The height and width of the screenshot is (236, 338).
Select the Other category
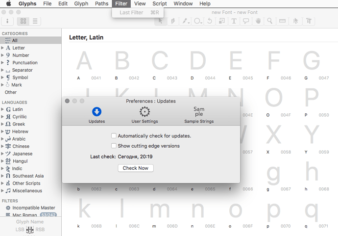point(30,92)
